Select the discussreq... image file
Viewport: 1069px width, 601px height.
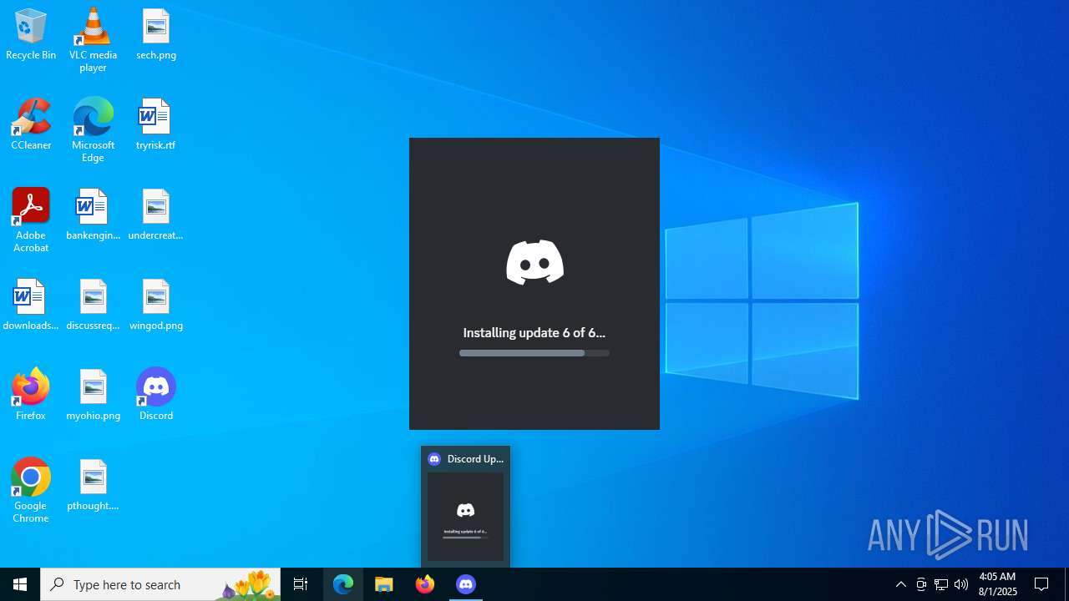(x=93, y=305)
